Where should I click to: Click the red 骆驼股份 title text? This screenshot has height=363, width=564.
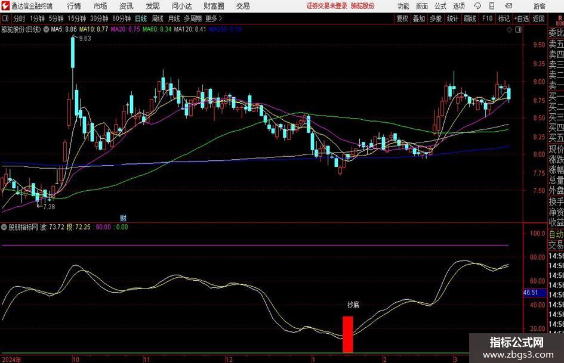coord(362,6)
